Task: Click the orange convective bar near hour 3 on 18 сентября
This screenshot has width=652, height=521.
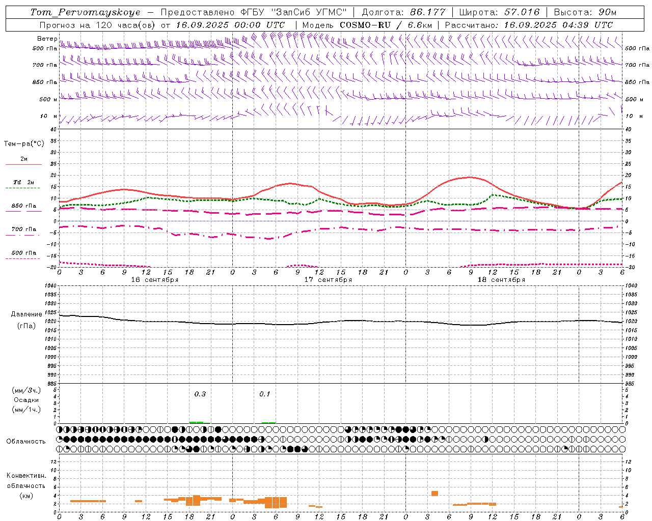Action: [434, 494]
